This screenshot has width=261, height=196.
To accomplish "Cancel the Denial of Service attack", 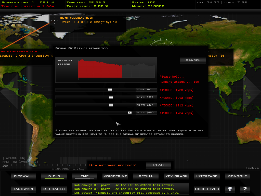I will (x=193, y=60).
